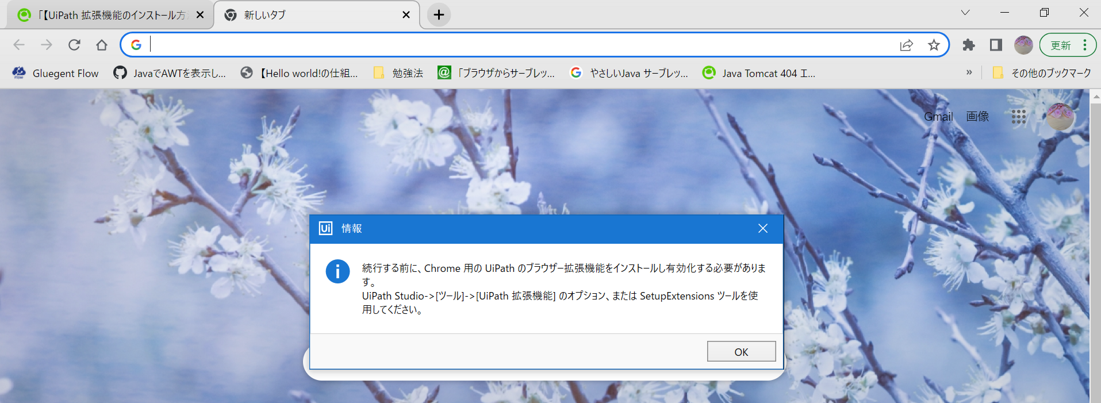Open the Gluegent Flow bookmark
The image size is (1101, 403).
coord(55,73)
